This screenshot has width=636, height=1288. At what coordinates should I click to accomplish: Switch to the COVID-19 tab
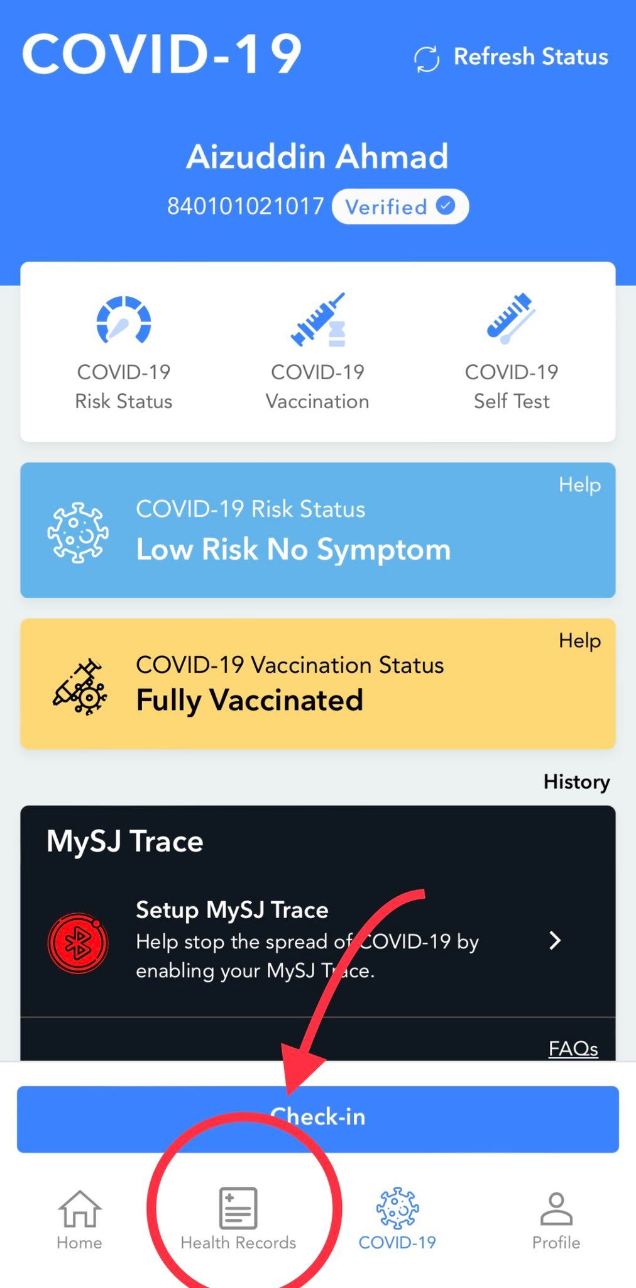click(x=397, y=1219)
